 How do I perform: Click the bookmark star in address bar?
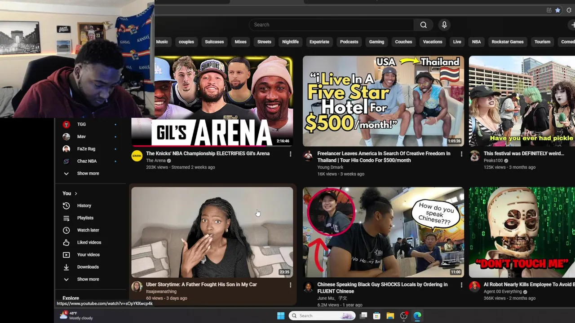(557, 10)
